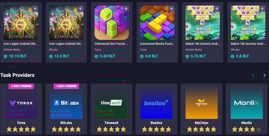Click the +20% PROMO badge on BitLabs
269x136 pixels.
point(66,86)
